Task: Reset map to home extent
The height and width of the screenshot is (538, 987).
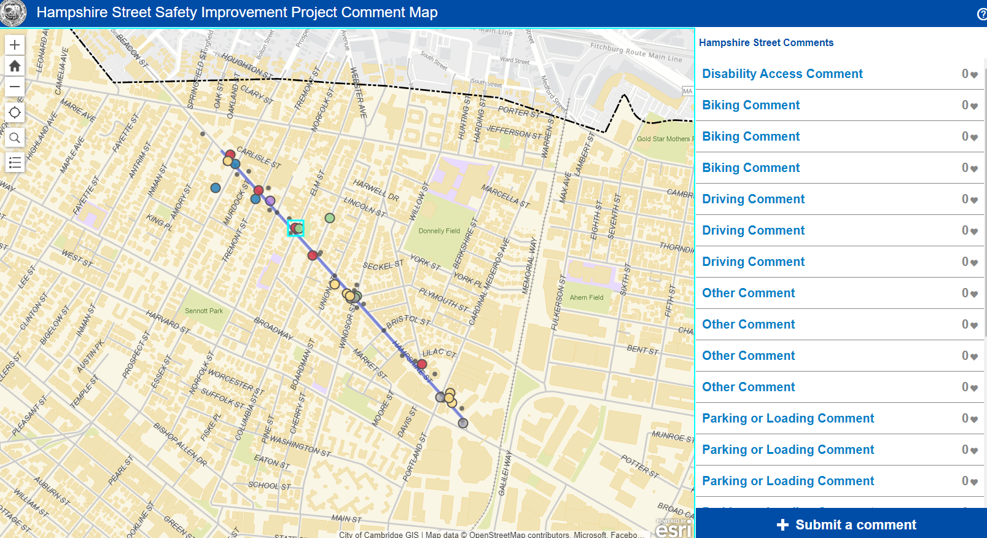Action: pyautogui.click(x=15, y=66)
